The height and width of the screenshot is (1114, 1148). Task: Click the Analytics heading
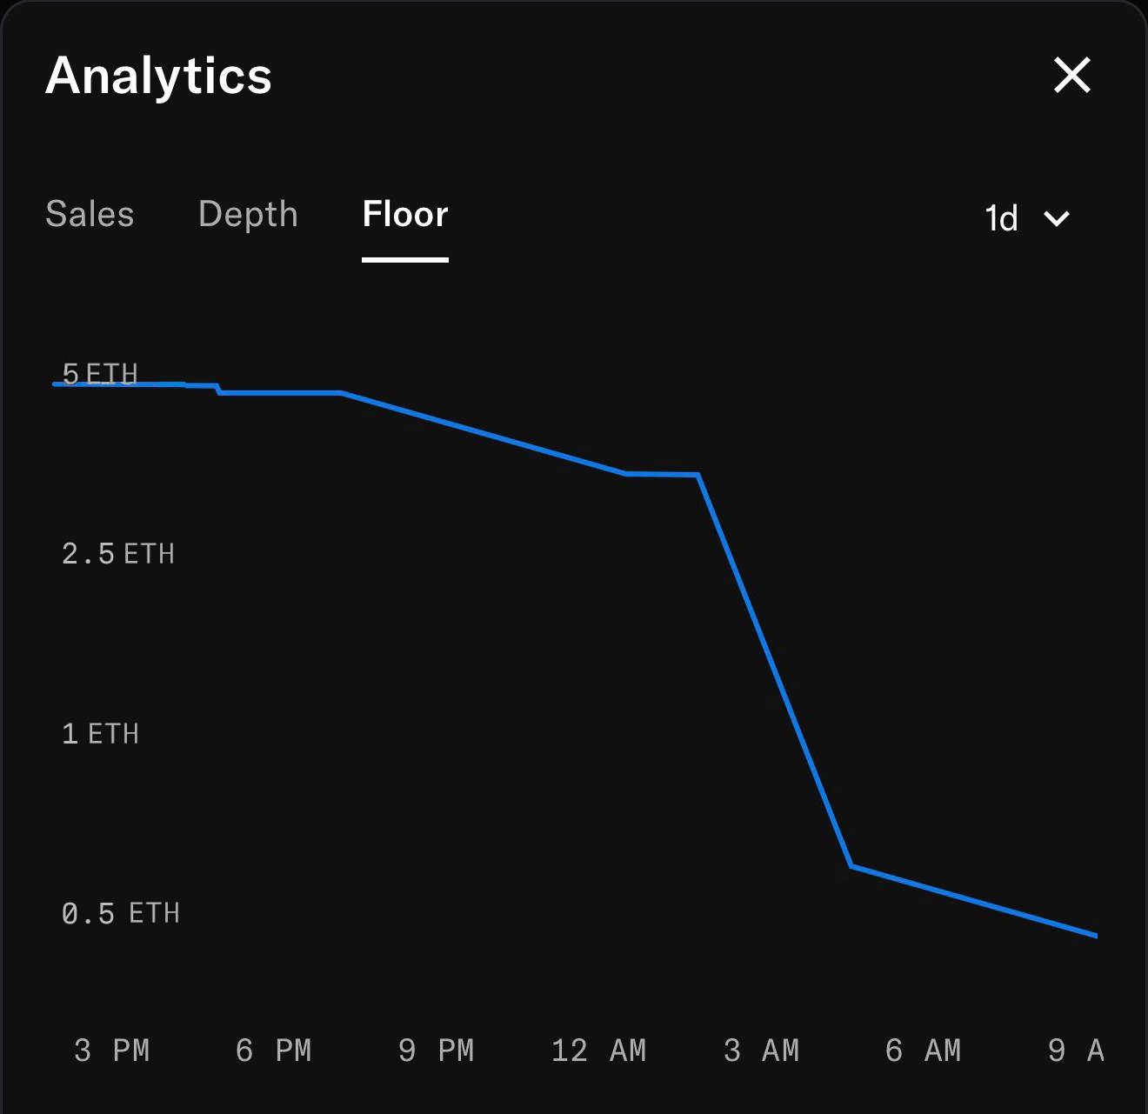158,76
